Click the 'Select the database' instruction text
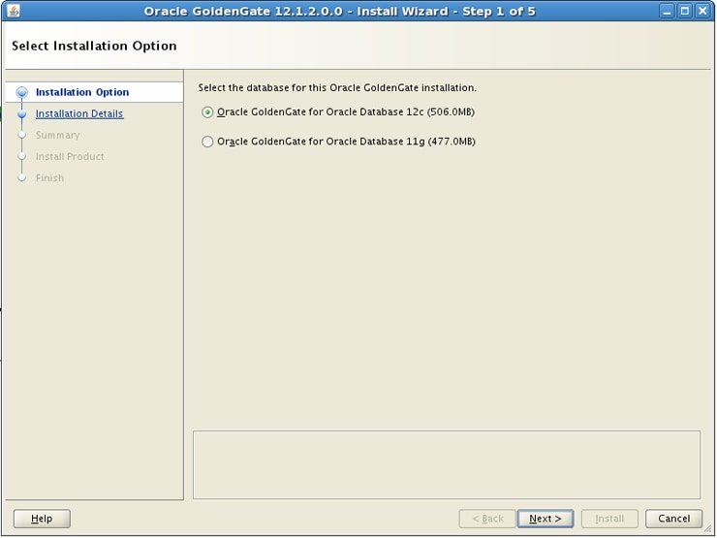The height and width of the screenshot is (538, 717). (x=337, y=88)
